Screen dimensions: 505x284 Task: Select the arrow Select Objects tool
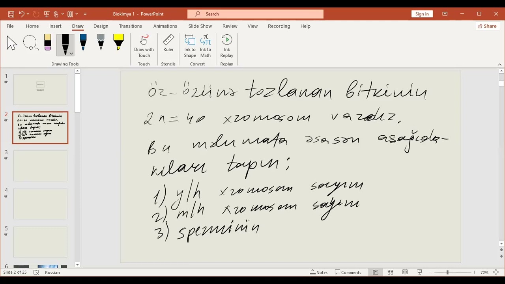coord(12,43)
